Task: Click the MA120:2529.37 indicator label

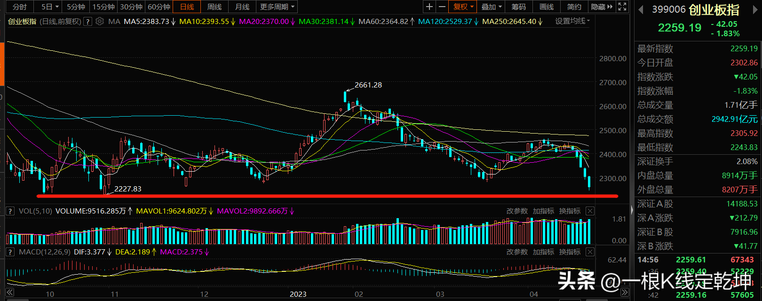Action: tap(448, 21)
